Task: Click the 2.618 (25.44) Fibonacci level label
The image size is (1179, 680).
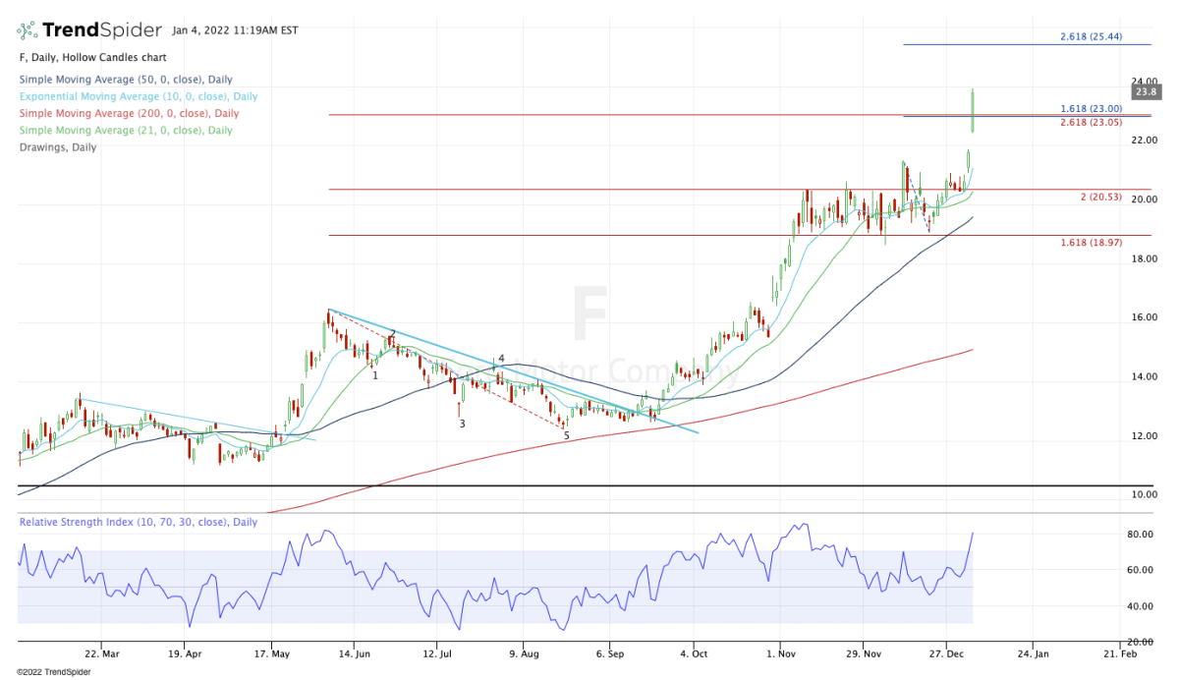Action: point(1093,36)
